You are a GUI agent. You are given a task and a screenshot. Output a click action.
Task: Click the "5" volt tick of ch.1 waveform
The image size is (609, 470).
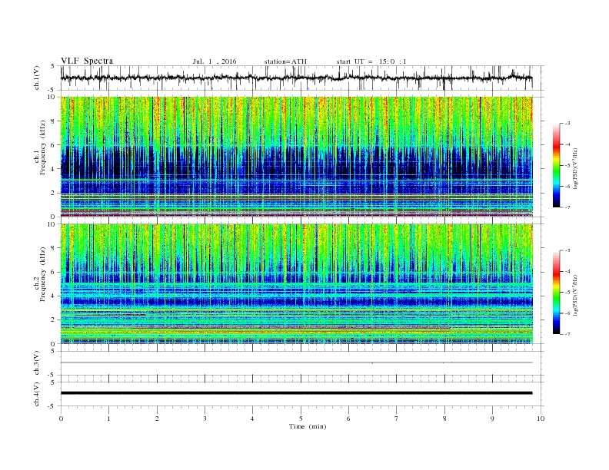click(53, 66)
